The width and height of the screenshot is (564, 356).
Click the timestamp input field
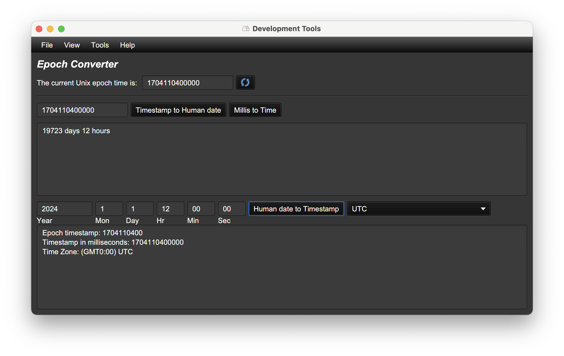[x=82, y=110]
